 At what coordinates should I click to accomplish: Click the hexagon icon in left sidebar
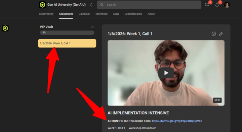click(5, 28)
